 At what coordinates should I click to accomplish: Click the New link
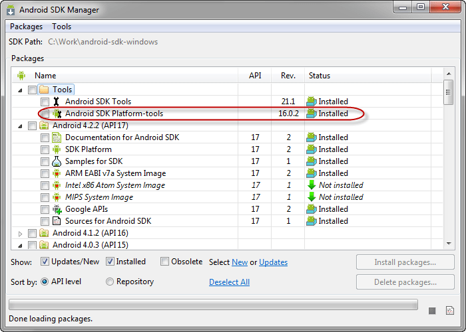click(x=240, y=262)
